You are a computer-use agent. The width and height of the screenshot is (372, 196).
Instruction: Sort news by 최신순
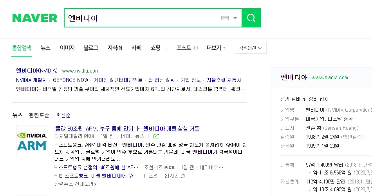click(63, 116)
